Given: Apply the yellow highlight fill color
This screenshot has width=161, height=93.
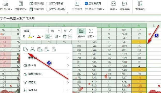Looking at the screenshot, I should [x=30, y=36].
